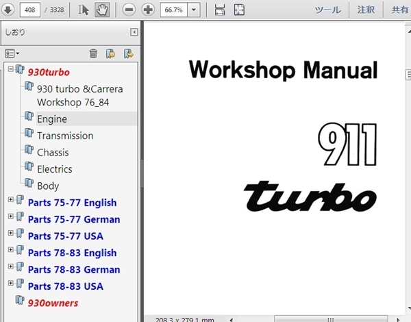This screenshot has width=411, height=322.
Task: Fit one full page to window icon
Action: (x=239, y=10)
